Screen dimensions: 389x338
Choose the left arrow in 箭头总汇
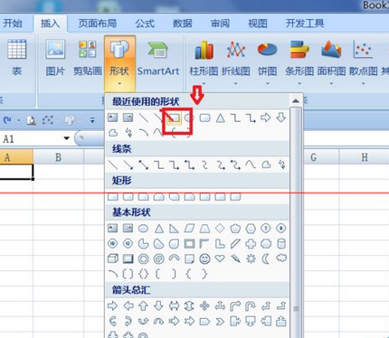(128, 306)
